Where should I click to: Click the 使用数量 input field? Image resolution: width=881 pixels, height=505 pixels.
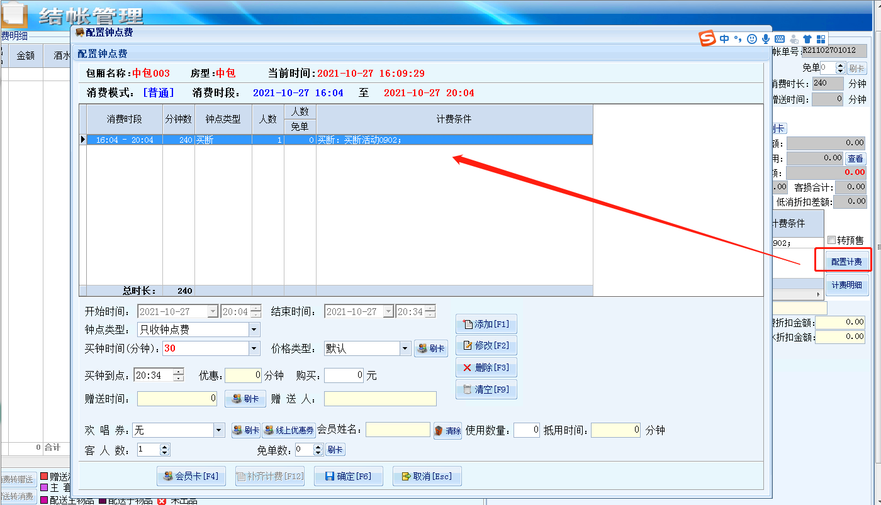[x=527, y=430]
